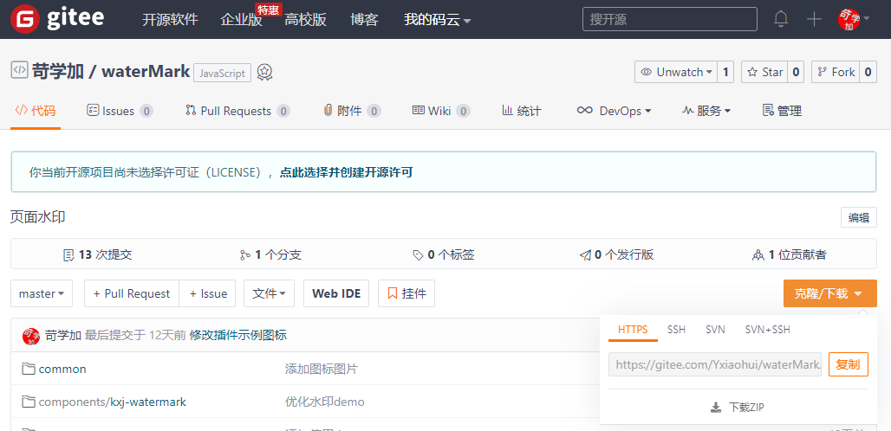The width and height of the screenshot is (891, 431).
Task: Click the committer avatar in last commit row
Action: [30, 336]
